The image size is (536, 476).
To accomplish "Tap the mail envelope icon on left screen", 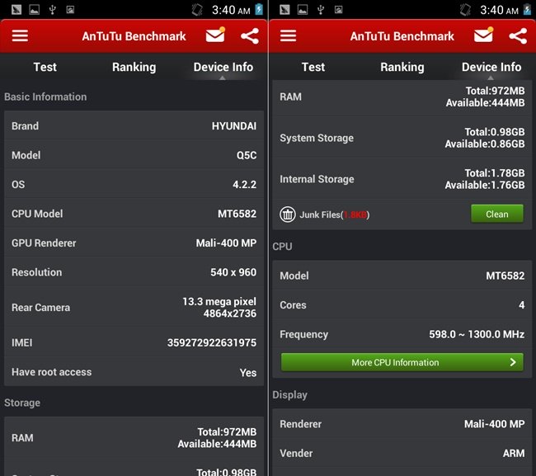I will (216, 35).
